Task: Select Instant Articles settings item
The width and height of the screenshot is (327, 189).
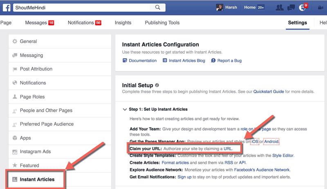Action: (x=60, y=179)
